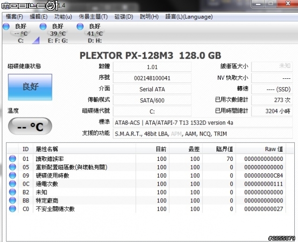
Task: Click status icon for attribute 05 row
Action: click(13, 167)
